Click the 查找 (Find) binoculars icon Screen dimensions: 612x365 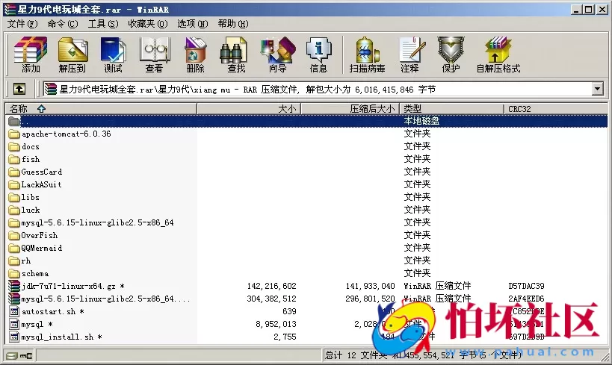point(235,54)
